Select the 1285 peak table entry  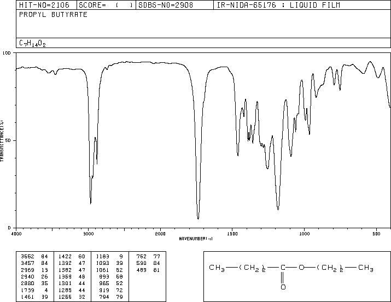coord(72,290)
